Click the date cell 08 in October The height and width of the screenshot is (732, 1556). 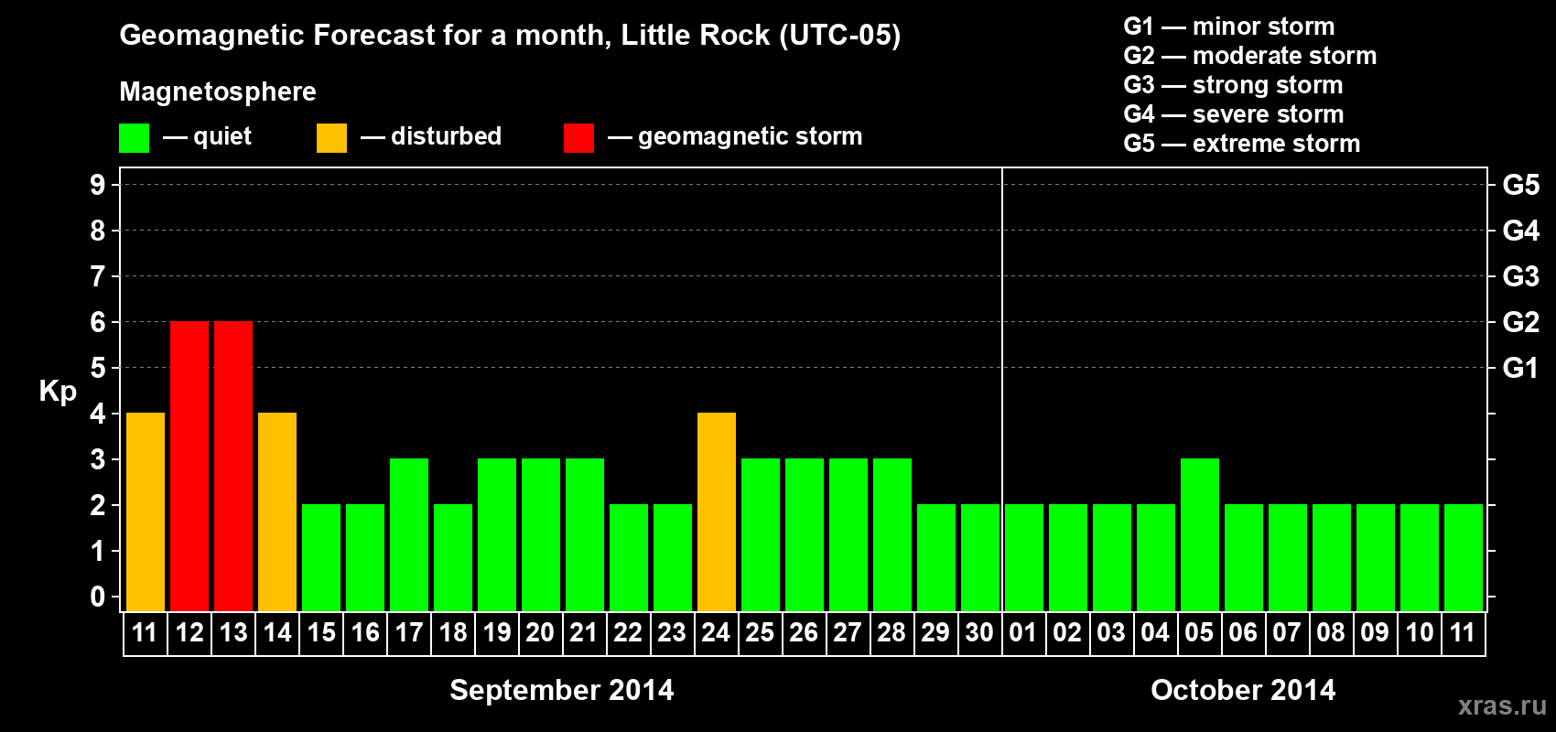(x=1331, y=633)
